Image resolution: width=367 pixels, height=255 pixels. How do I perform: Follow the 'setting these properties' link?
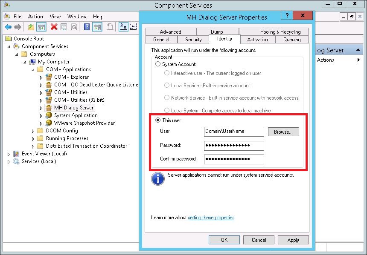[211, 218]
